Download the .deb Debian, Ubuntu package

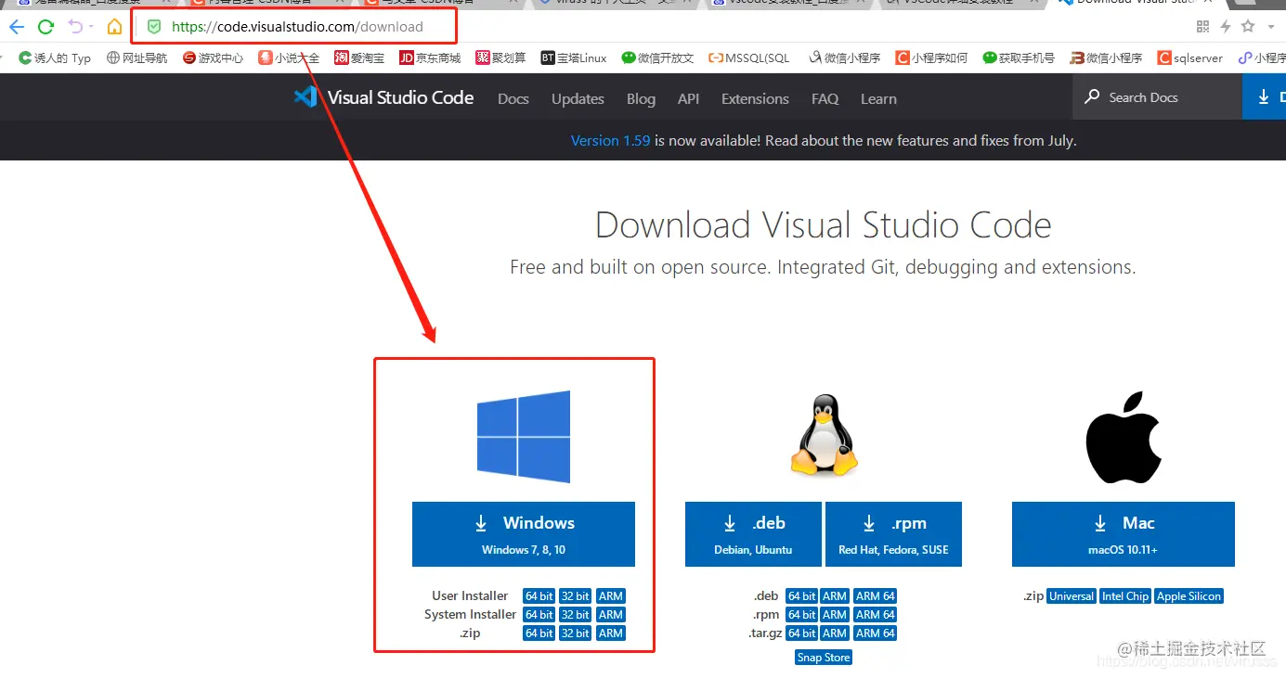753,534
